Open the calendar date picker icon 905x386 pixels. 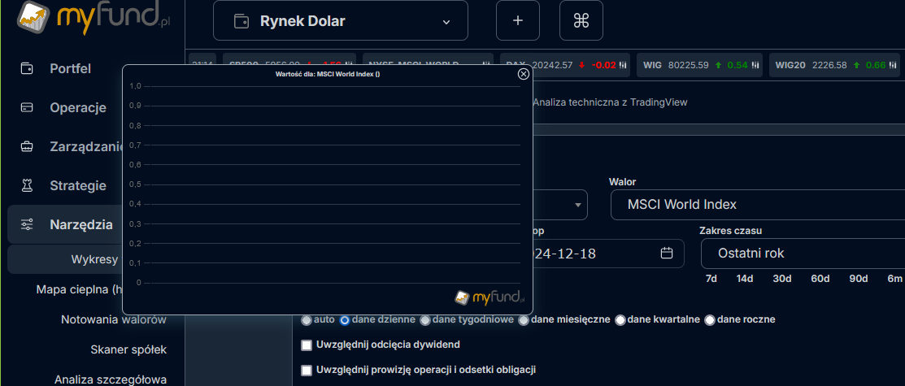(x=667, y=254)
